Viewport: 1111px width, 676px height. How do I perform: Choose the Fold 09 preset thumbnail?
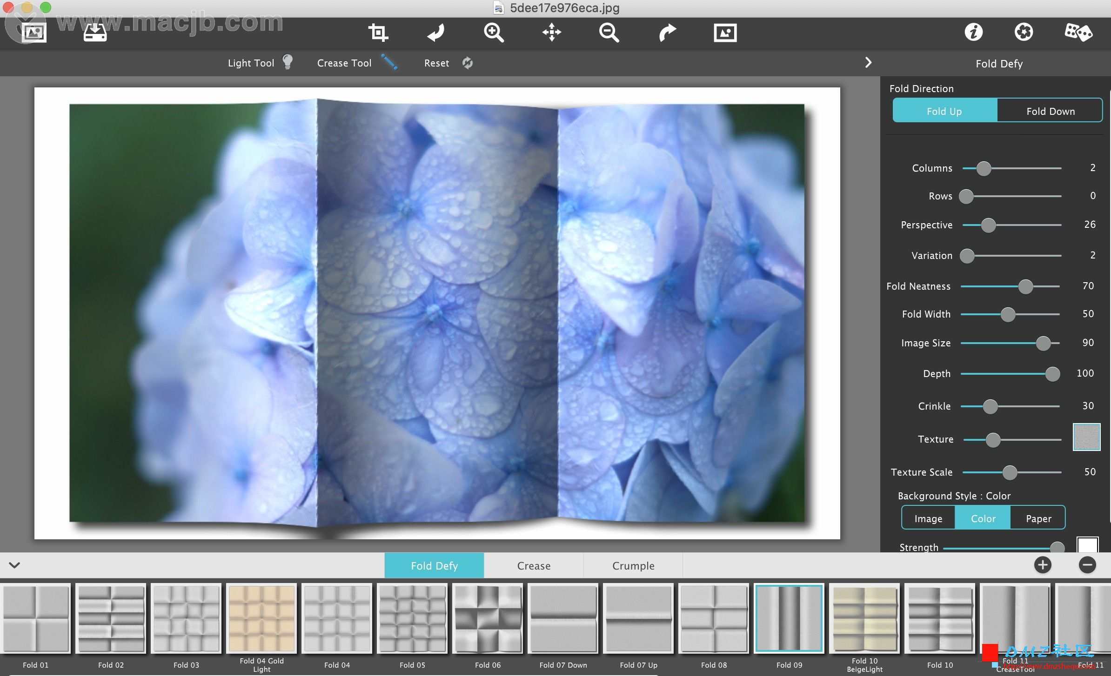pos(789,618)
